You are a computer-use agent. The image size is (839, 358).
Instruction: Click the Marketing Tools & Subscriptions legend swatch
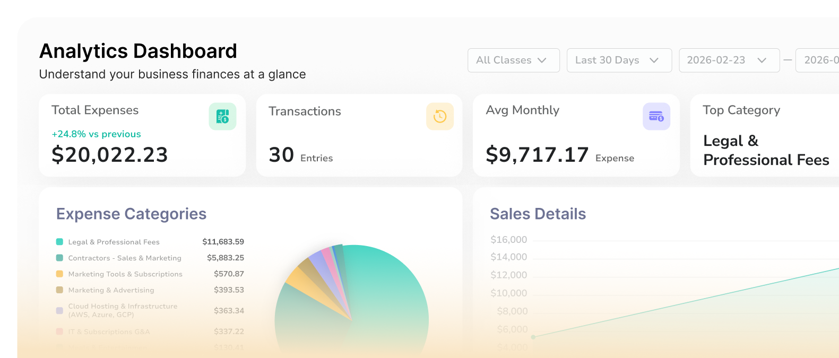click(x=59, y=274)
